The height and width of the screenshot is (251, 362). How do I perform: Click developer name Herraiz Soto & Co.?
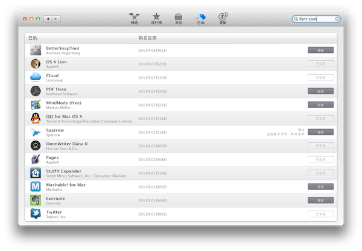62,148
